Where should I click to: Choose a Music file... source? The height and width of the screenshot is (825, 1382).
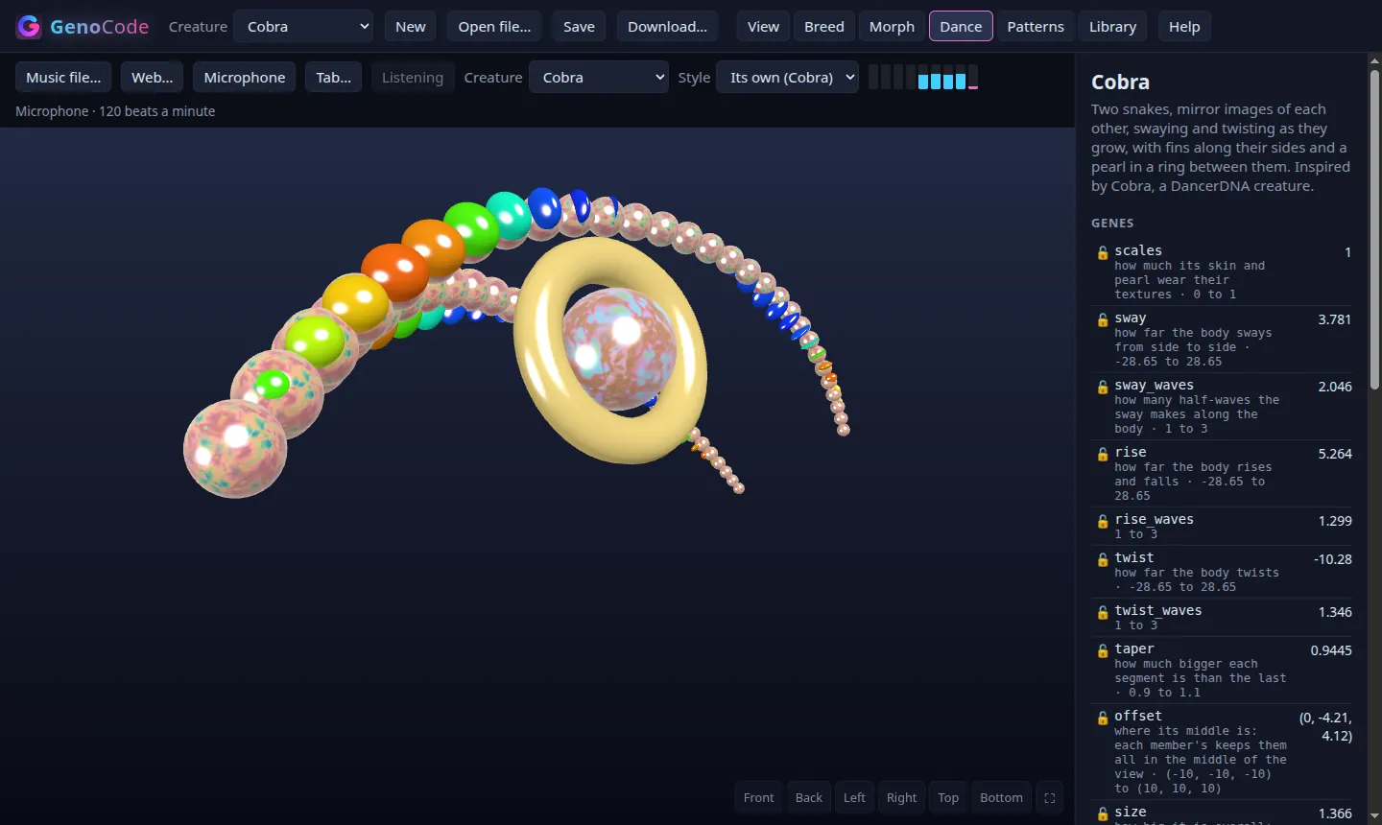pos(63,78)
